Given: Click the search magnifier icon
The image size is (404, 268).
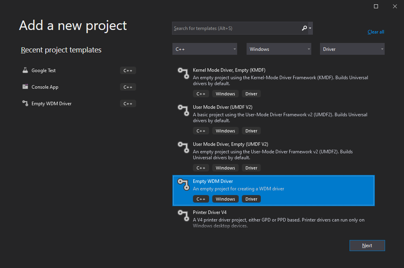Looking at the screenshot, I should pyautogui.click(x=304, y=28).
